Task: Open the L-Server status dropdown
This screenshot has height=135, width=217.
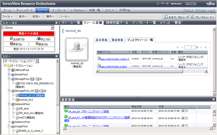Action: [x=52, y=28]
